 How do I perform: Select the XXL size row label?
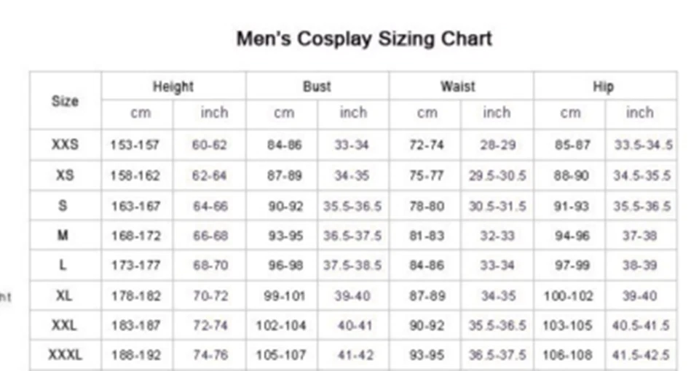64,325
